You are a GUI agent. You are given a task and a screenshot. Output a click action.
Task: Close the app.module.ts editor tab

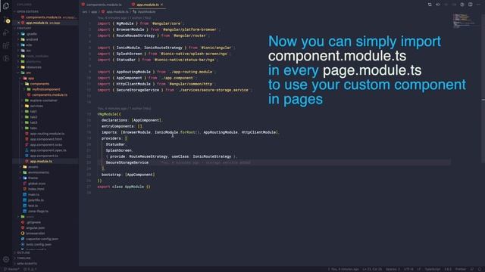(x=161, y=5)
